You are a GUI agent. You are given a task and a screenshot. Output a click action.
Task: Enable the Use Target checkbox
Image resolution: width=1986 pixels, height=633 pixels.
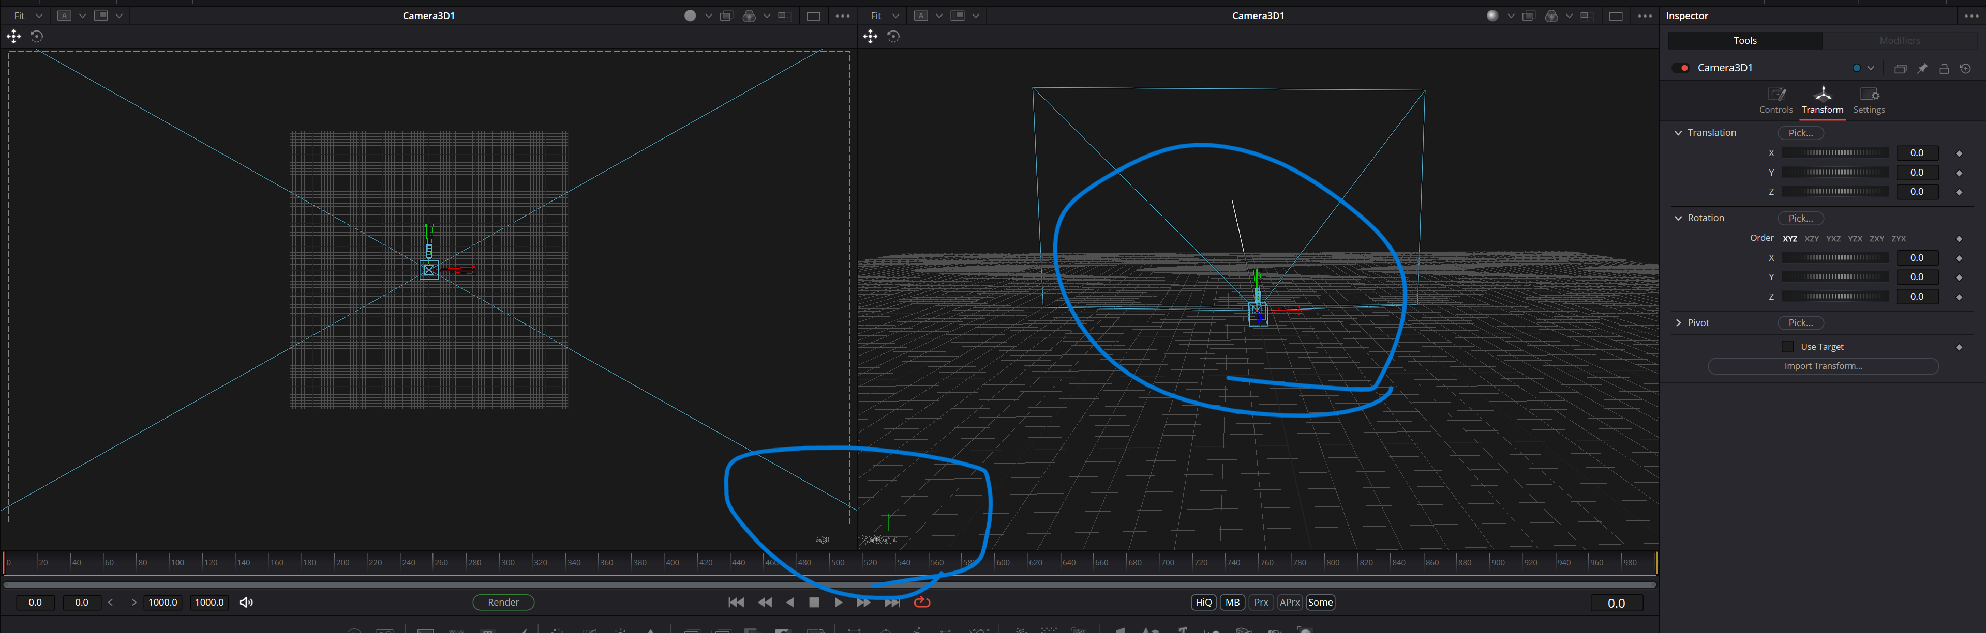1788,347
